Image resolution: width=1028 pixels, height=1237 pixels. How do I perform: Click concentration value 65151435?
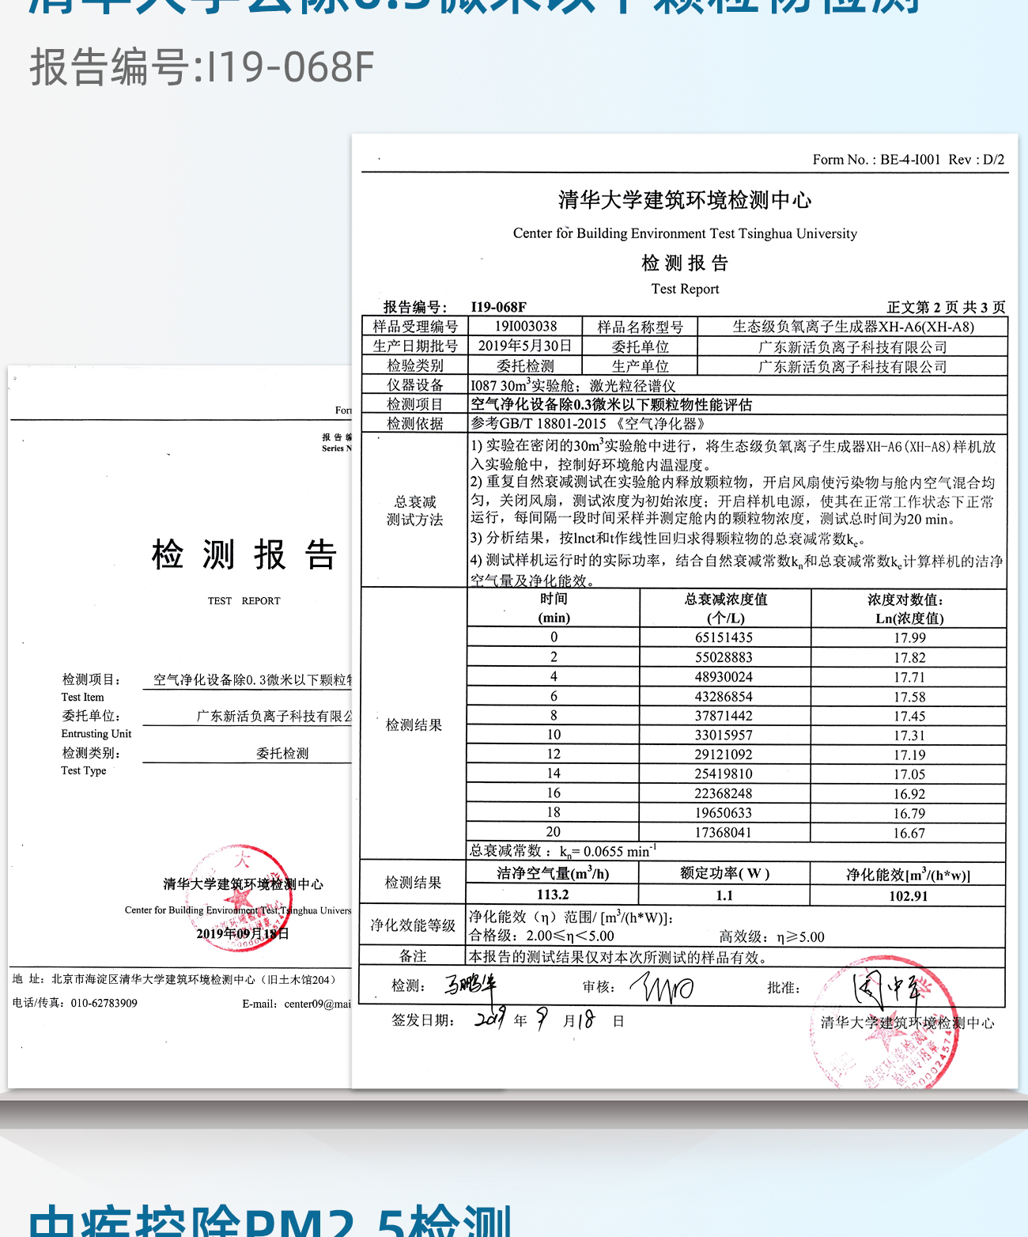point(724,637)
